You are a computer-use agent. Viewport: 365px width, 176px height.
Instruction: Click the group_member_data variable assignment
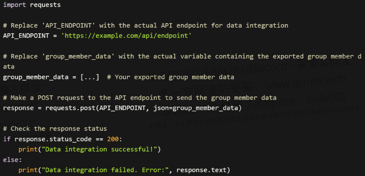coord(36,77)
